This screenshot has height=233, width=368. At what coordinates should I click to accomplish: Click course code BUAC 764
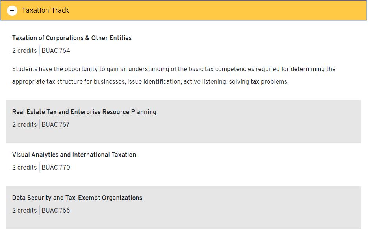(x=56, y=51)
